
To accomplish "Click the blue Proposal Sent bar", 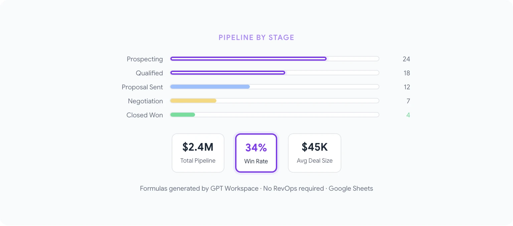I will (210, 87).
